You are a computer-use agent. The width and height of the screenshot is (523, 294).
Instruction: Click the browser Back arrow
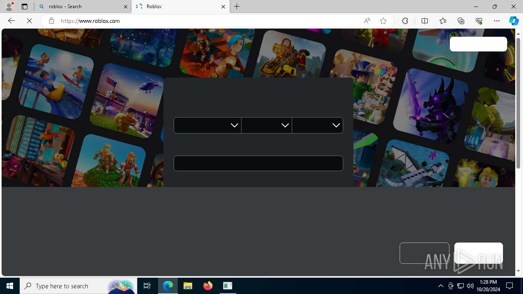(x=11, y=21)
